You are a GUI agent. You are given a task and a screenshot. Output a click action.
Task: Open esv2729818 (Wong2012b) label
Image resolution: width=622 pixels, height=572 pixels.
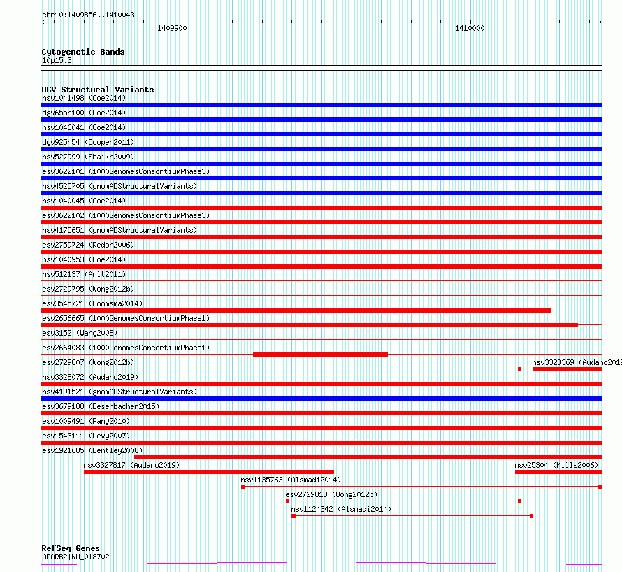coord(331,494)
